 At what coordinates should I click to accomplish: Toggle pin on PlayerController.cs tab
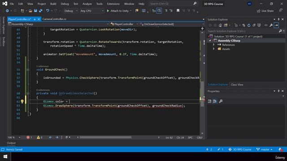click(35, 19)
